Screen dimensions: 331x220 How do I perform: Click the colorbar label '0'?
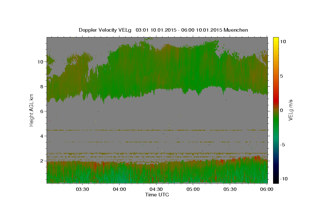(x=281, y=110)
